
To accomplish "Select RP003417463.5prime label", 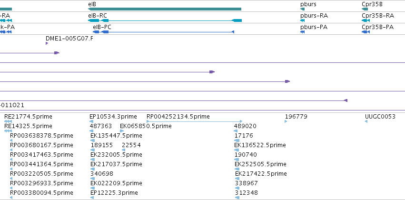I will pyautogui.click(x=41, y=155).
